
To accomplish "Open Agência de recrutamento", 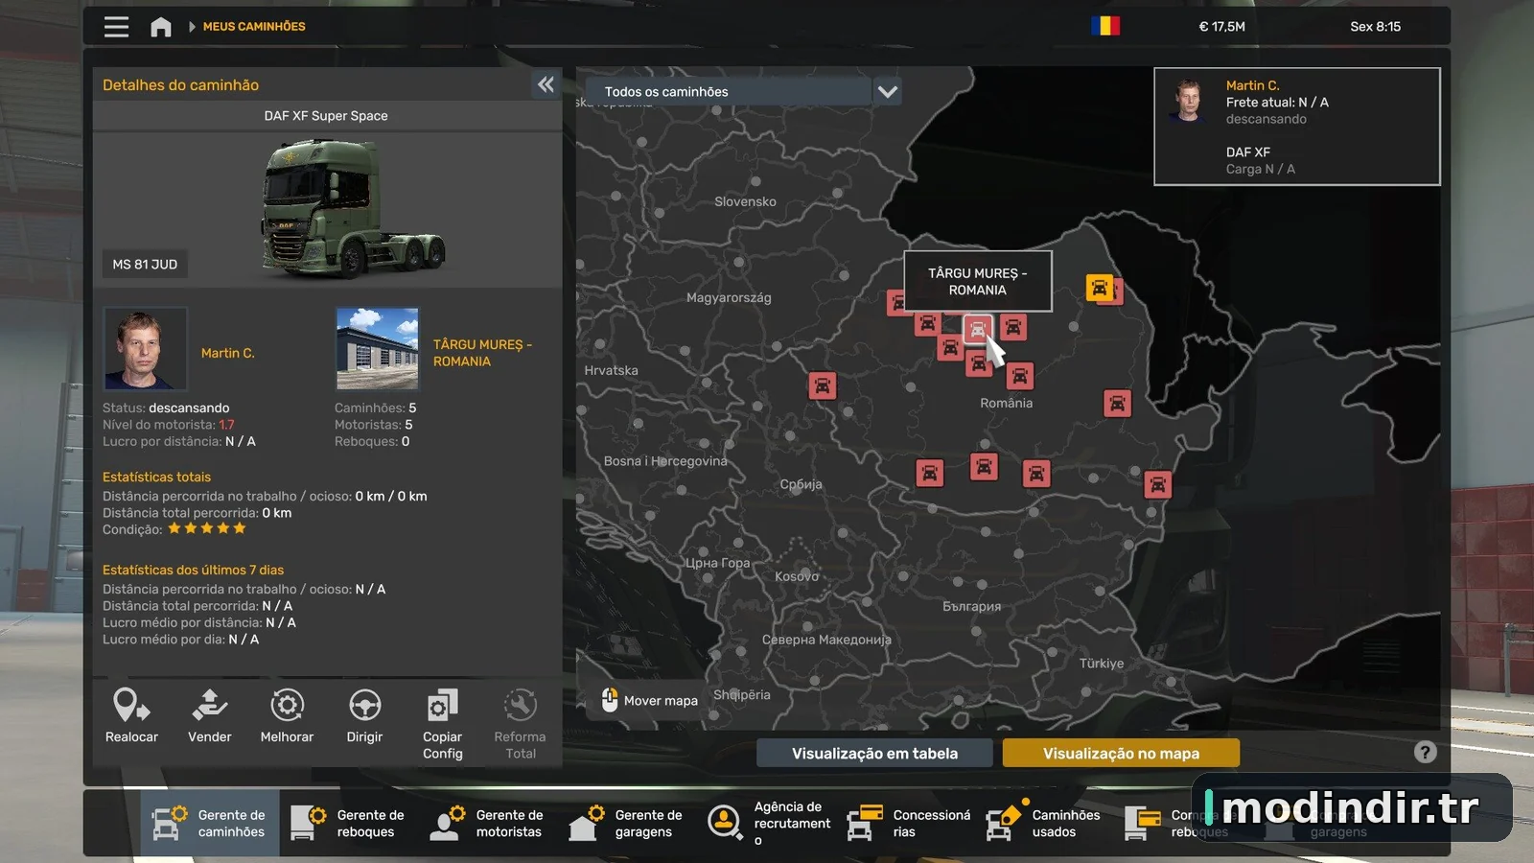I will (769, 823).
